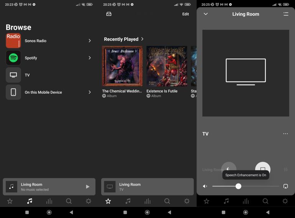Open Search tab below now playing panel
Image resolution: width=295 pixels, height=218 pixels.
point(265,201)
